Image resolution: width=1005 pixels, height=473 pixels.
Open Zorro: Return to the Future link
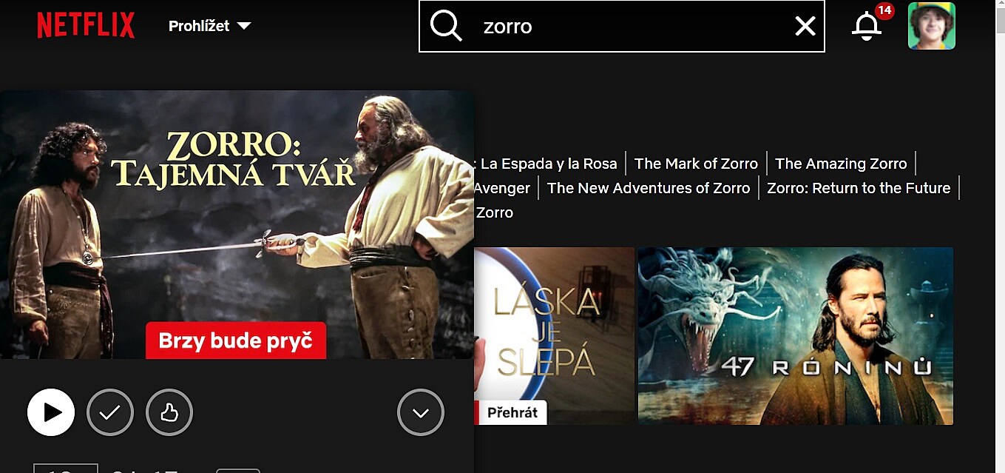[x=859, y=188]
